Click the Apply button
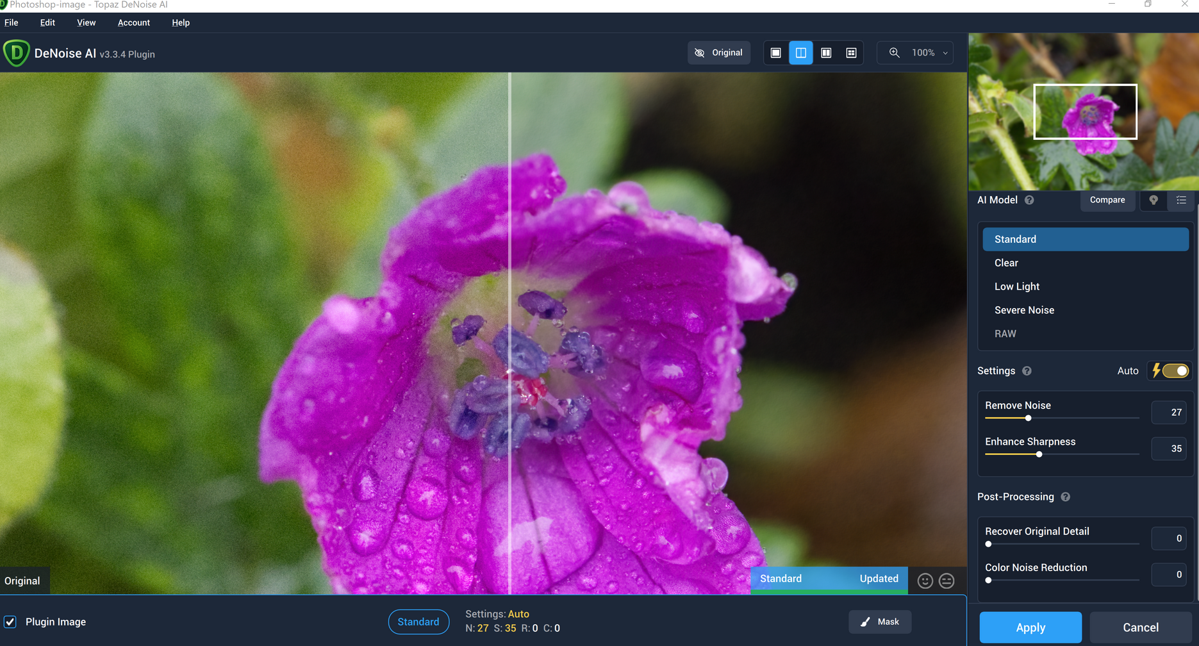The image size is (1199, 646). click(1030, 627)
